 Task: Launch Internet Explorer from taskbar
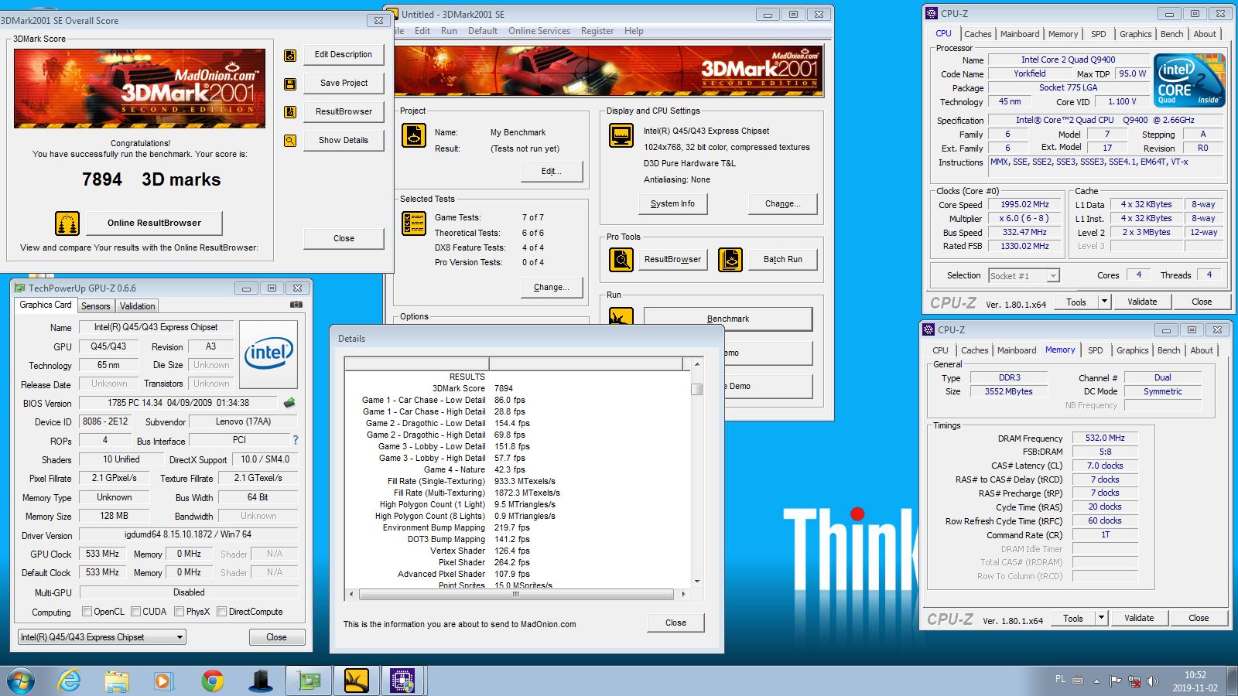[x=70, y=681]
